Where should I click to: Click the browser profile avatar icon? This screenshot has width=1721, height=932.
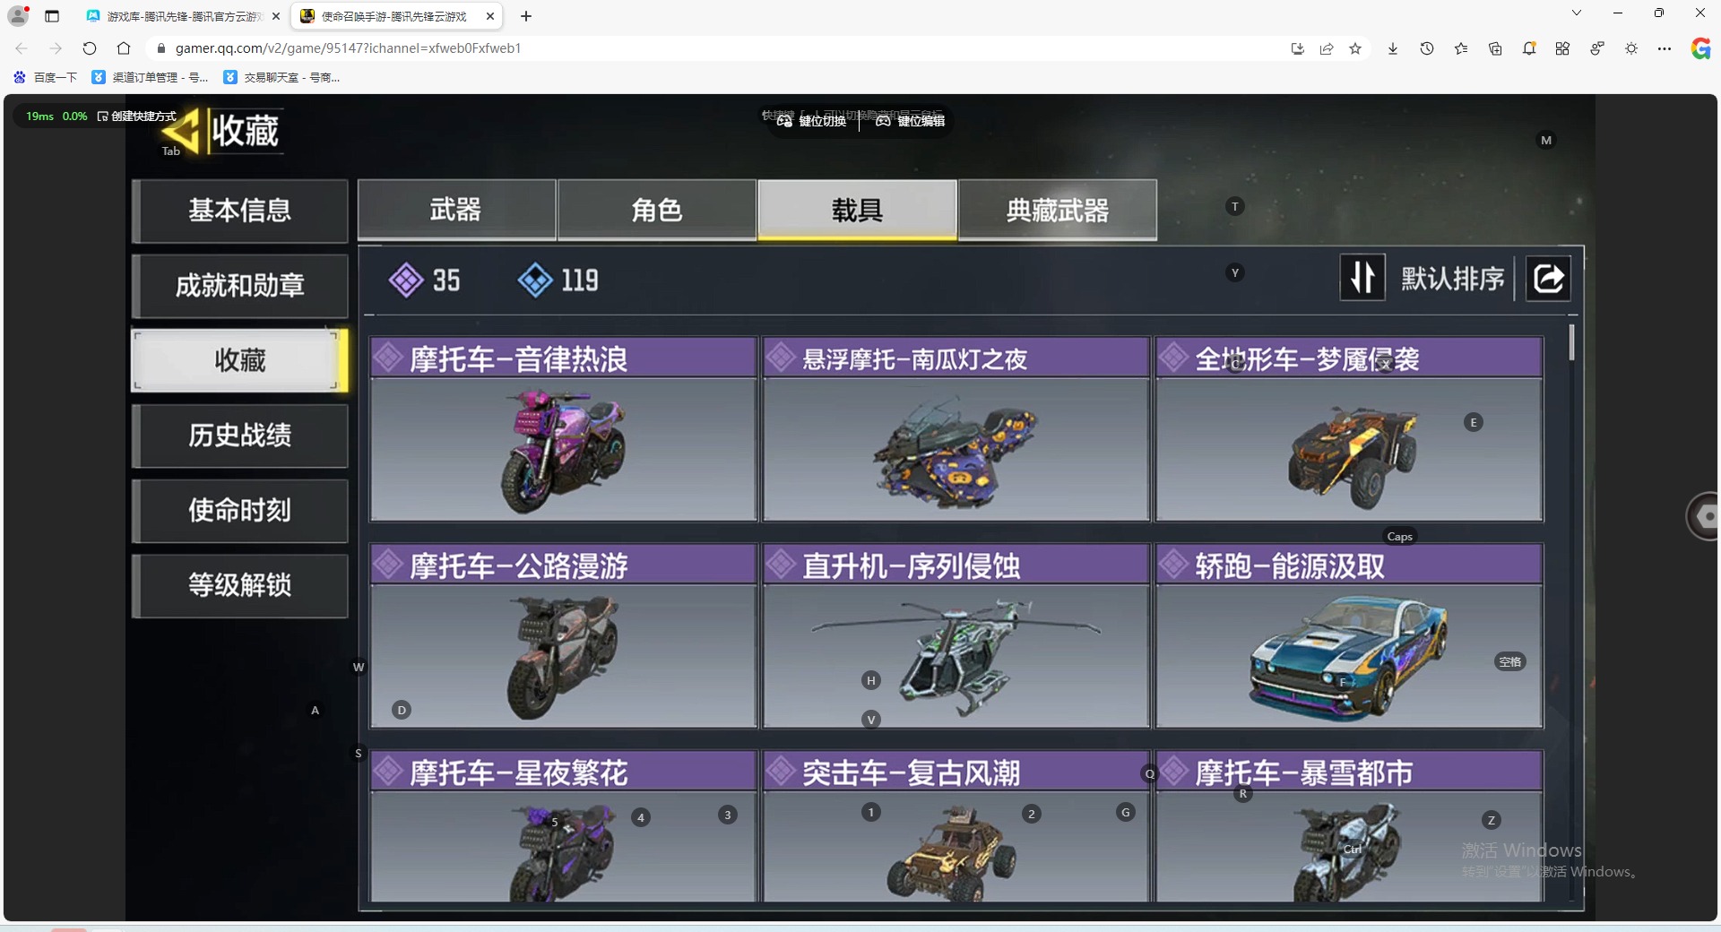click(x=18, y=15)
